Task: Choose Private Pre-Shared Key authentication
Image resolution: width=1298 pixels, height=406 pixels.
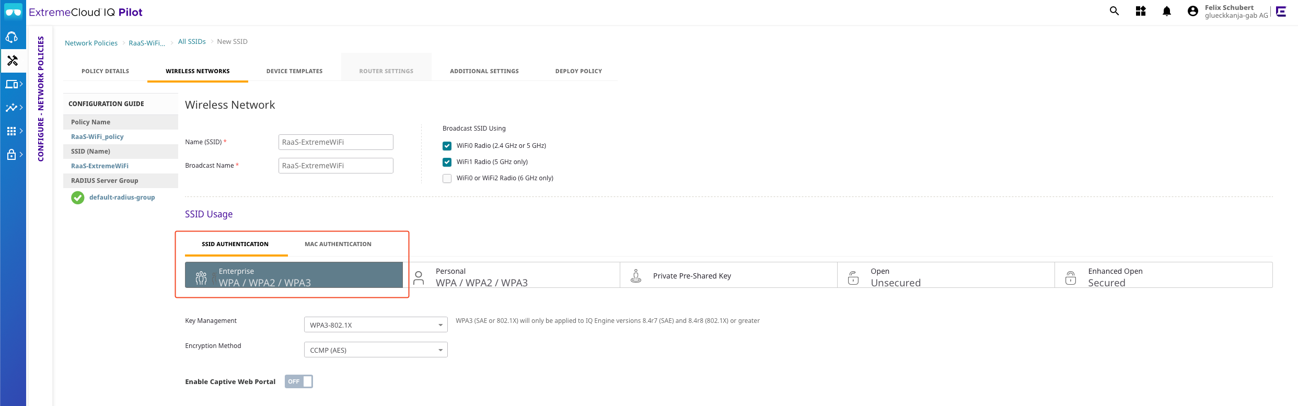Action: pyautogui.click(x=728, y=275)
